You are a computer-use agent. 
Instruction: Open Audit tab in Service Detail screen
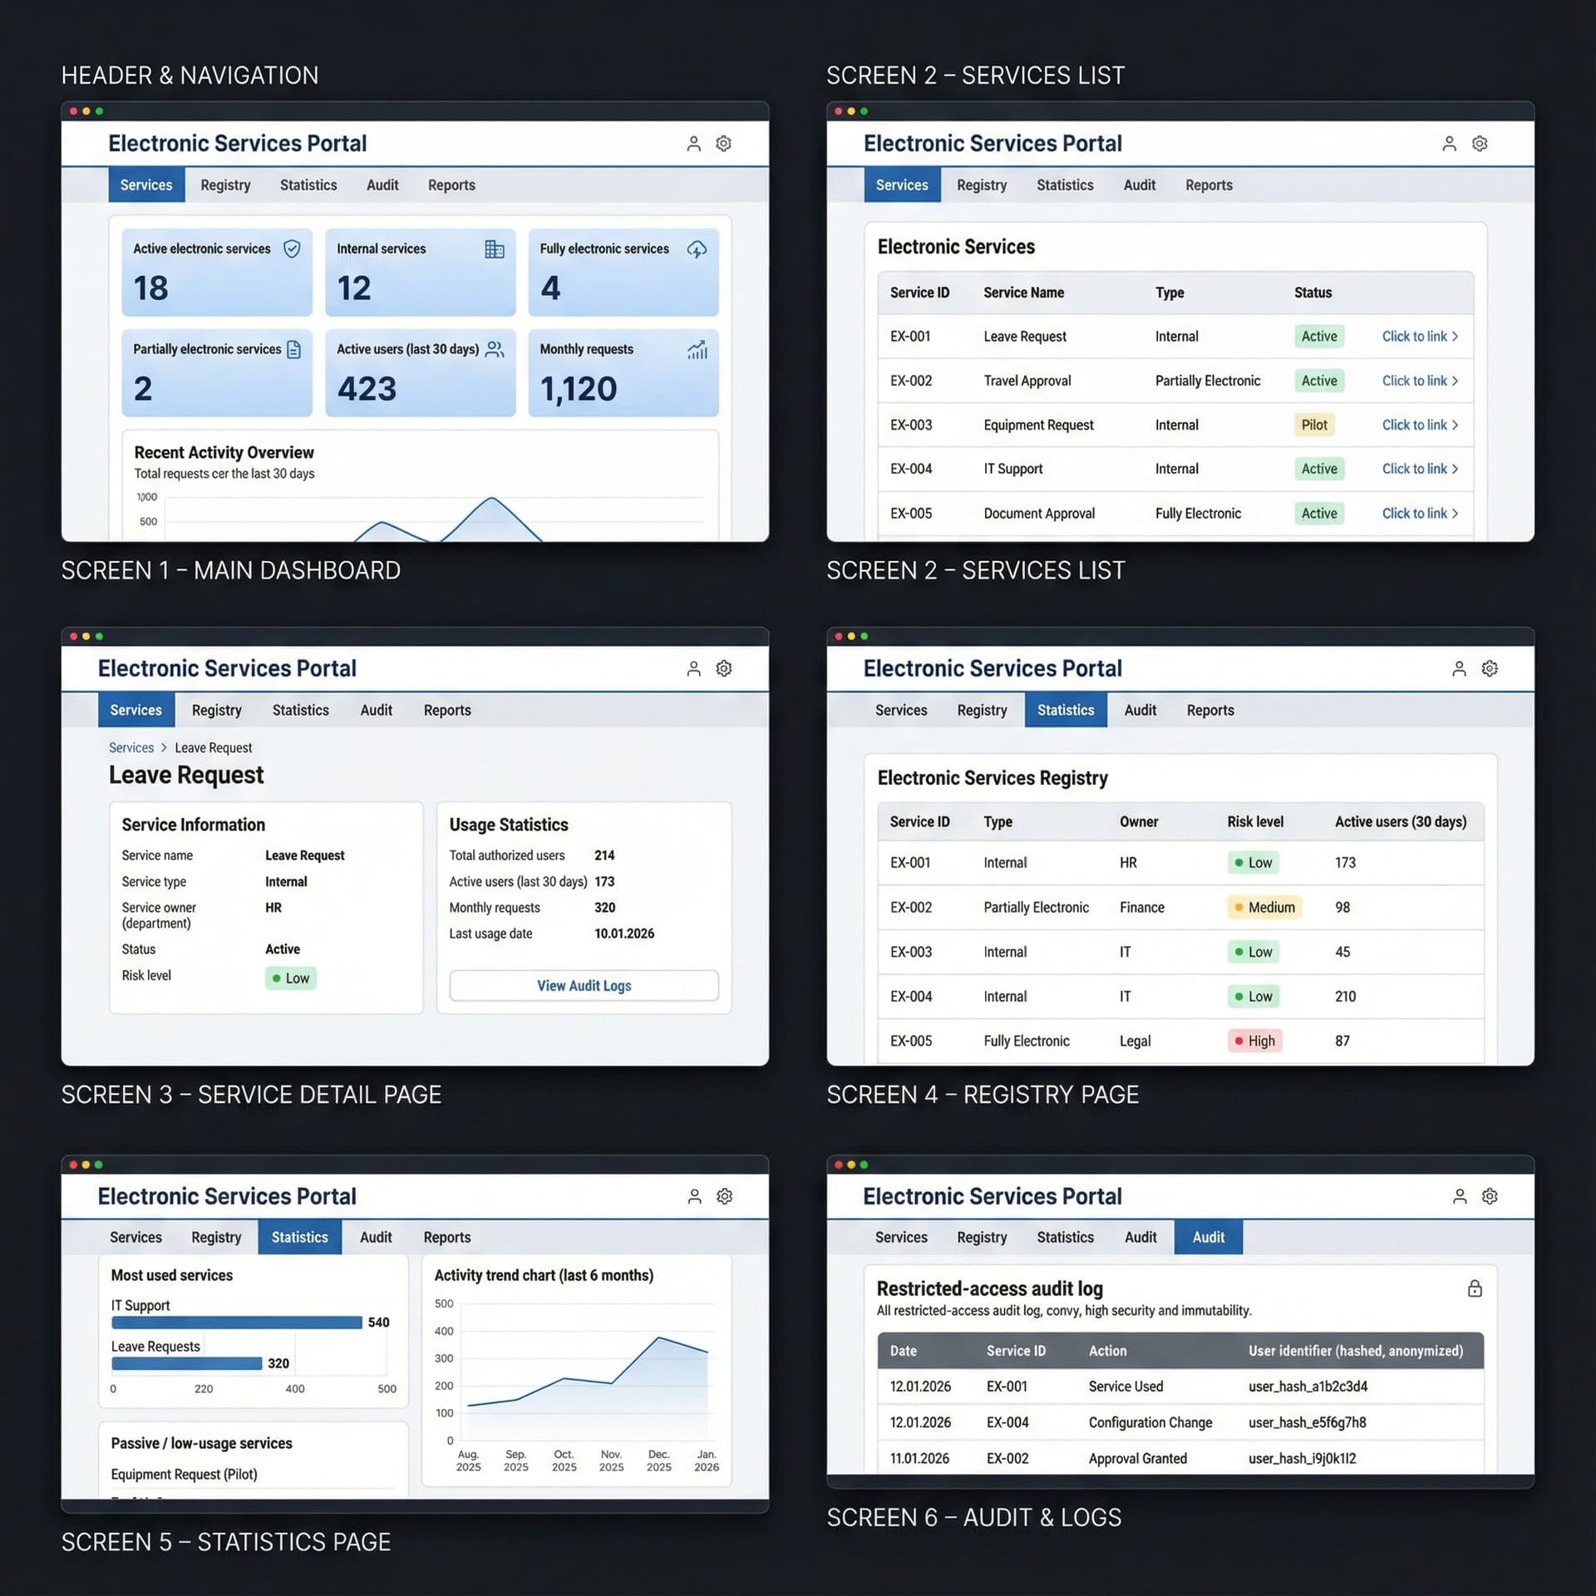376,710
